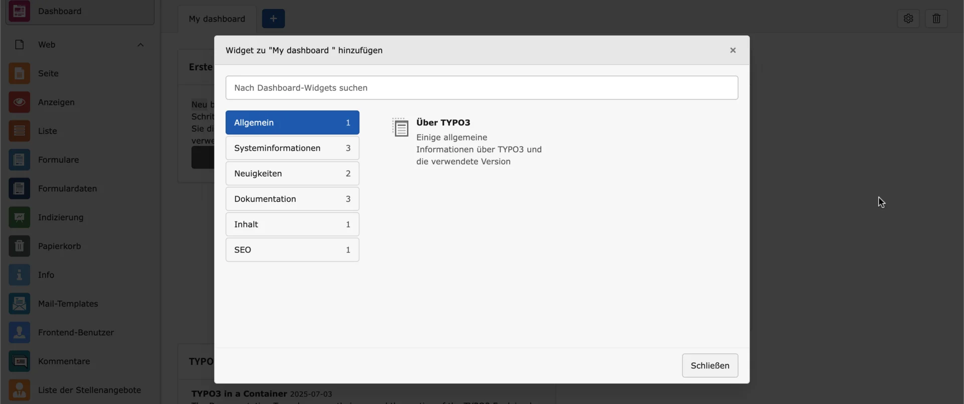Select the Neuigkeiten widget category
The height and width of the screenshot is (404, 964).
click(x=292, y=174)
